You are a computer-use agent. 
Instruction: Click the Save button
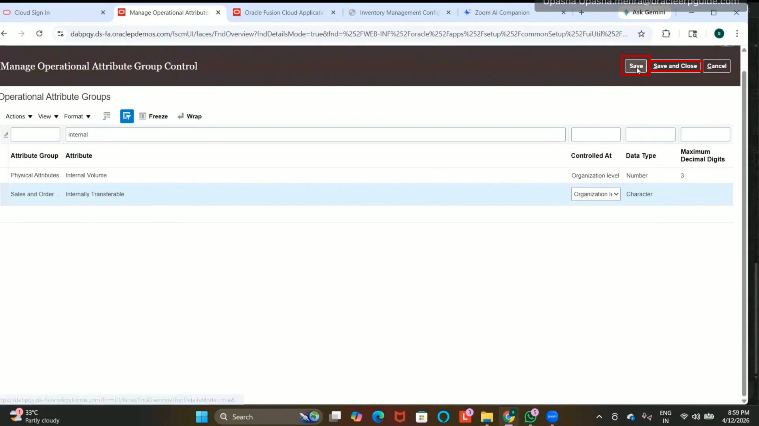click(x=636, y=66)
